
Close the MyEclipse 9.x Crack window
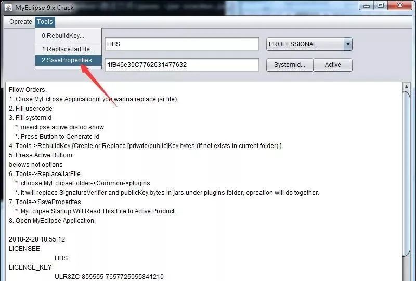(x=400, y=6)
